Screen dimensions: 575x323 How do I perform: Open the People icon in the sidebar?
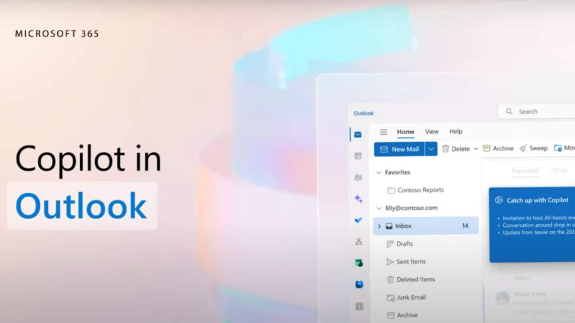(x=358, y=177)
